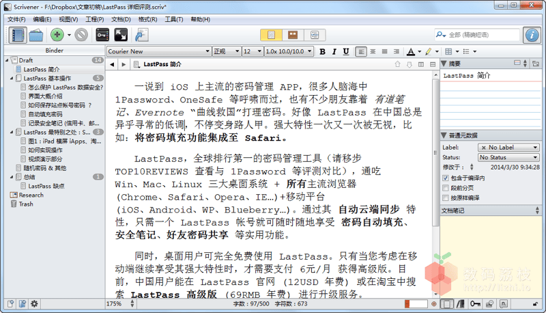Click the 175% zoom stepper
The image size is (546, 313).
tap(132, 304)
